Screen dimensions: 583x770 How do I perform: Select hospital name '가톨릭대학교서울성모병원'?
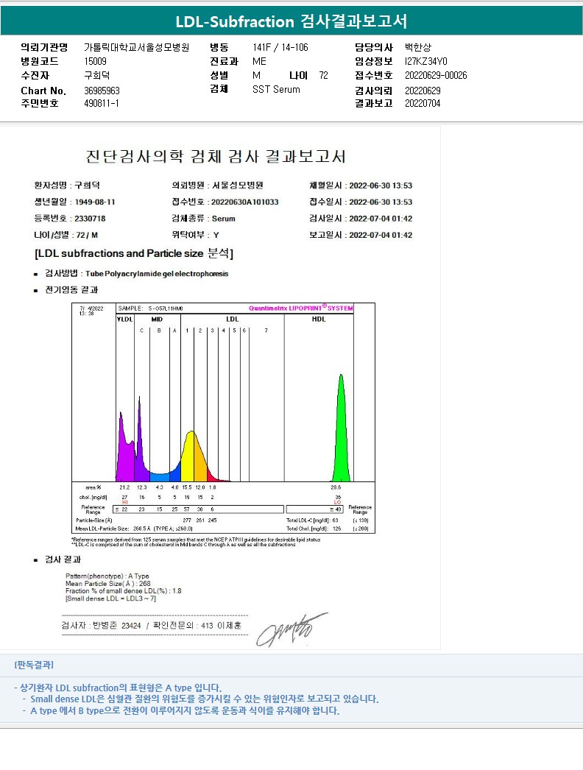(x=136, y=48)
